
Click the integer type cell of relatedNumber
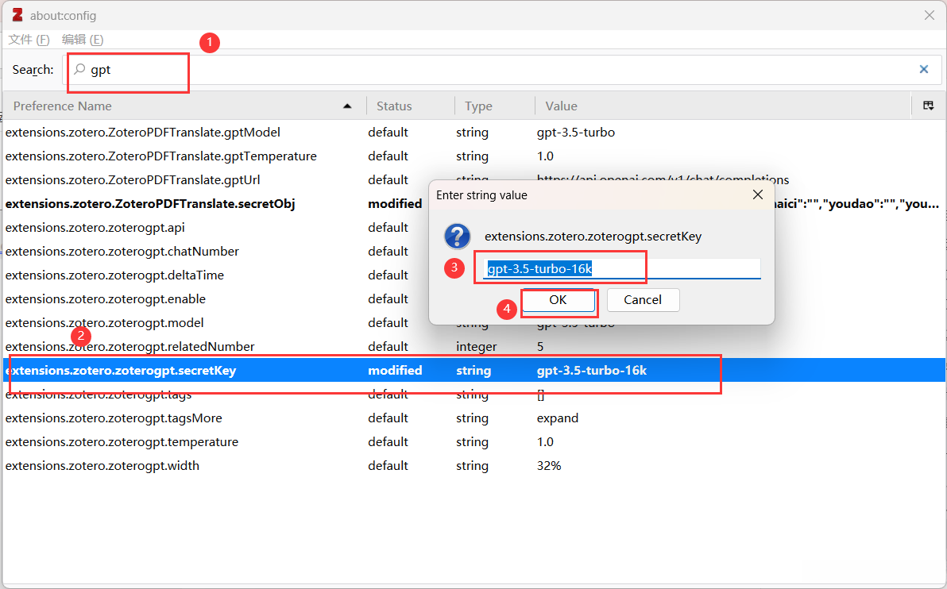click(477, 347)
